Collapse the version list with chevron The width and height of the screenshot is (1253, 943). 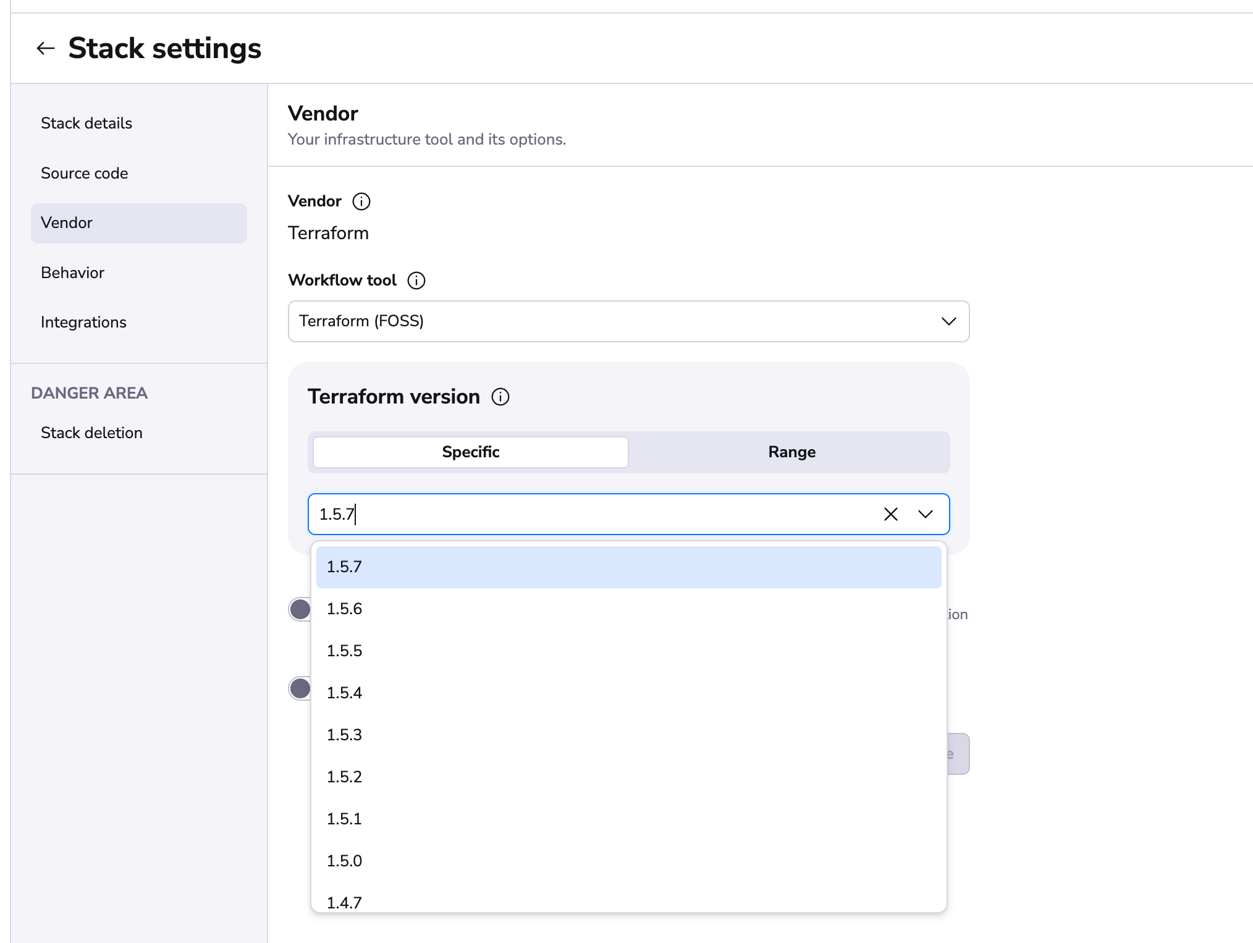[x=925, y=514]
